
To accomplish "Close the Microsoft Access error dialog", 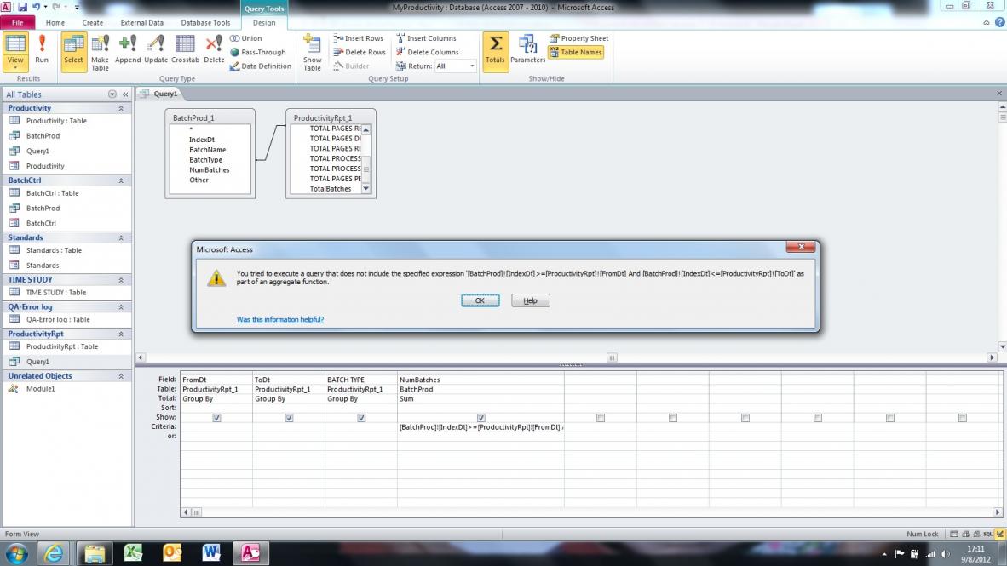I will (x=801, y=247).
